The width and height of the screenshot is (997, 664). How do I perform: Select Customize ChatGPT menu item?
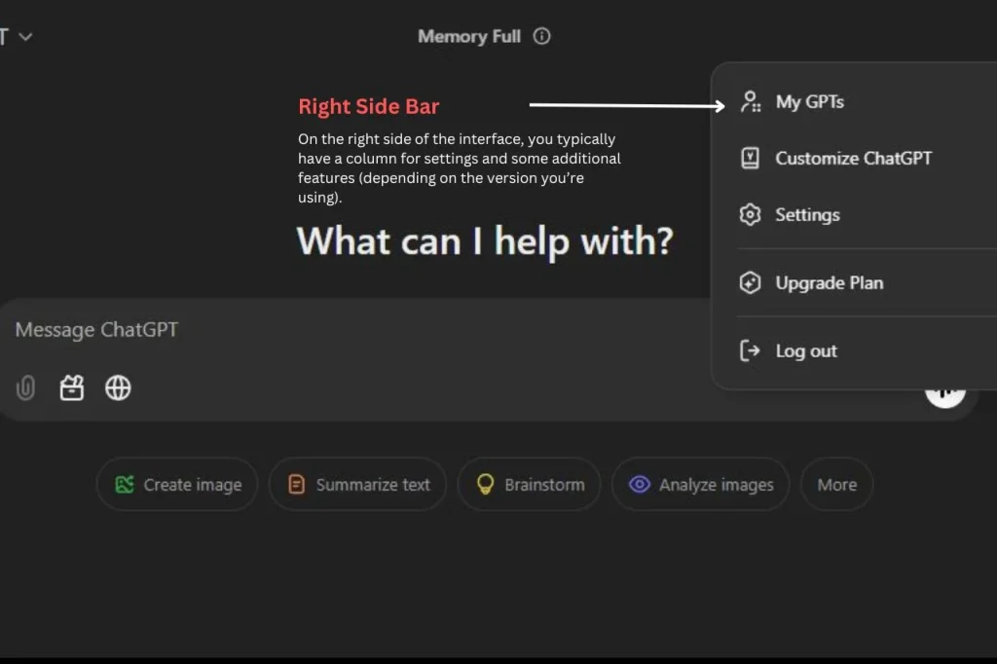853,159
